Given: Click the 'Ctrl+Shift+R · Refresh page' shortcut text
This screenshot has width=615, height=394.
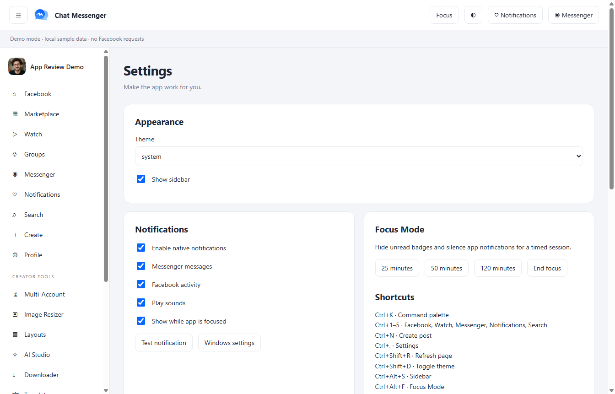Looking at the screenshot, I should 413,356.
